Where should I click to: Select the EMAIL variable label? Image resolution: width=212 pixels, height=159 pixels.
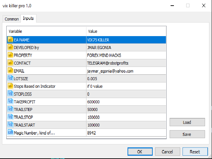pyautogui.click(x=19, y=71)
